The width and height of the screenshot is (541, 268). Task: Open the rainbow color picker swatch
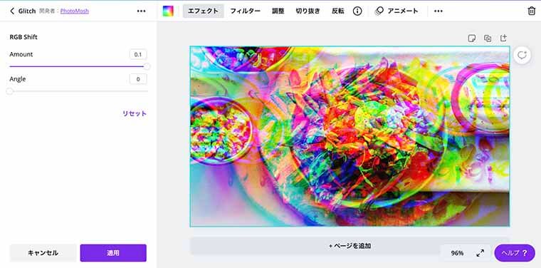(168, 11)
